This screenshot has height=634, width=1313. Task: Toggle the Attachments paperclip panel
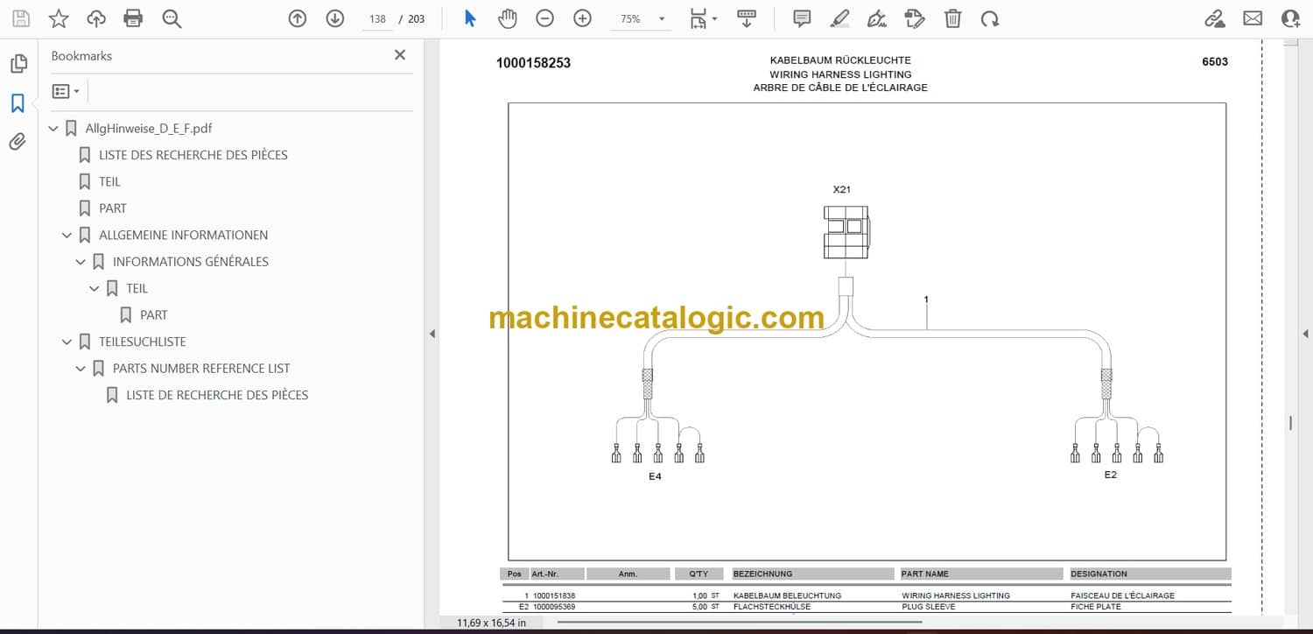pos(18,142)
